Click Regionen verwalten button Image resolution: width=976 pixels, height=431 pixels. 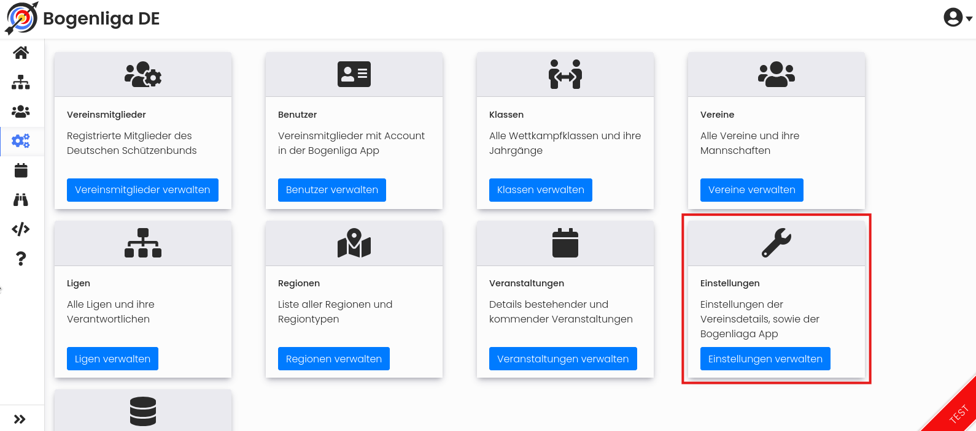334,359
